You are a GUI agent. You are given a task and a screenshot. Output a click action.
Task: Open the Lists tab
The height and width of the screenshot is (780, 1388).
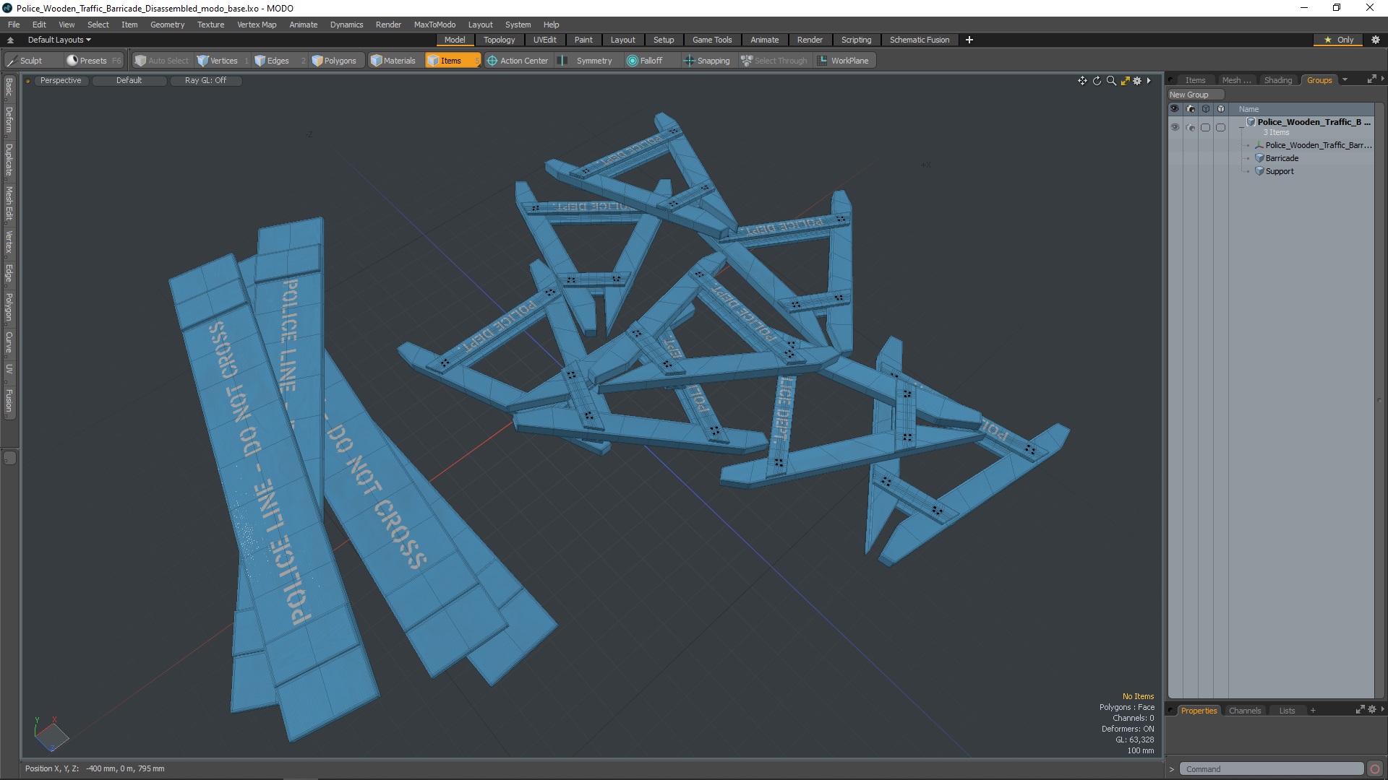tap(1287, 711)
